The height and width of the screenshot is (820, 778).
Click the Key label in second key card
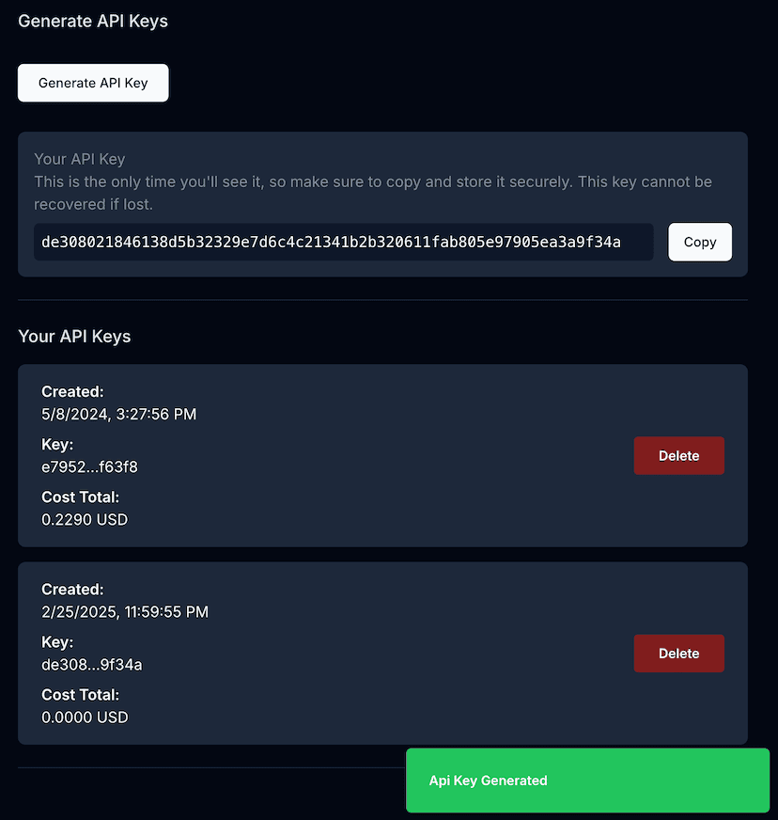(57, 642)
